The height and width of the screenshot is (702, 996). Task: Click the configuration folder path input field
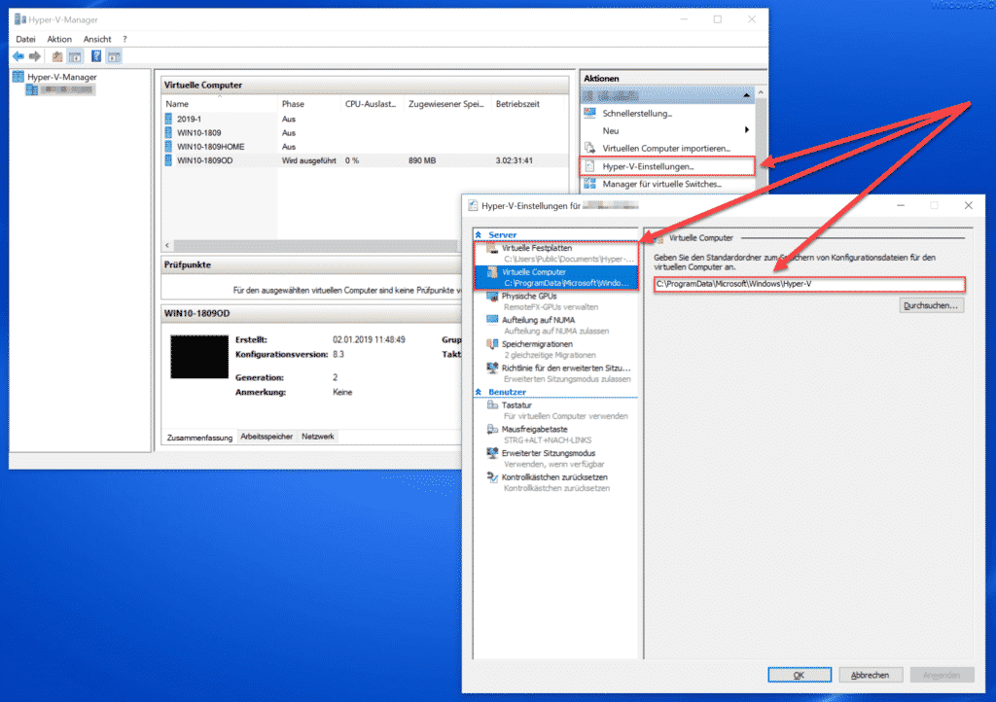pos(807,285)
